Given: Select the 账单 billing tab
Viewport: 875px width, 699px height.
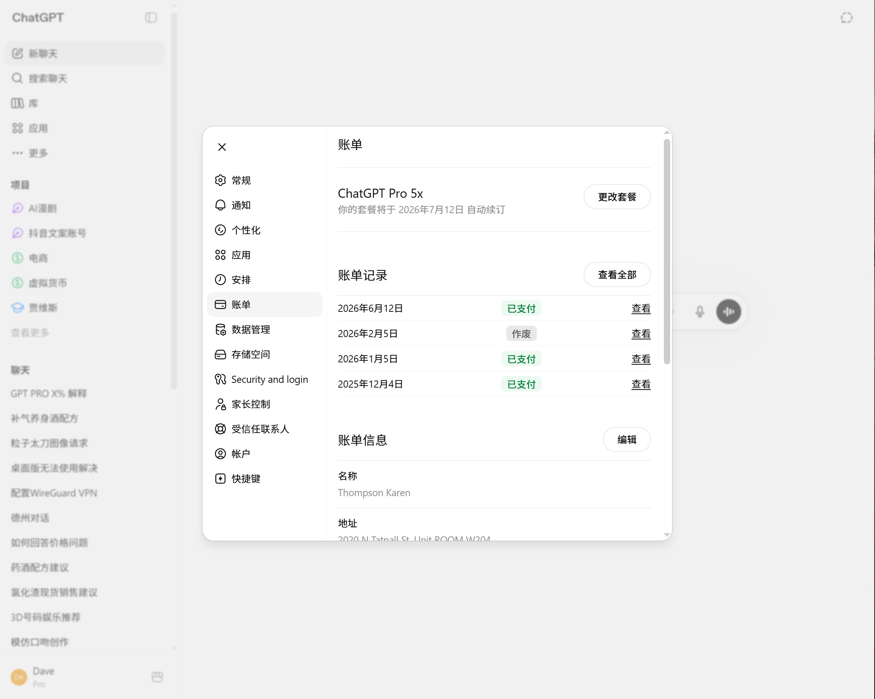Looking at the screenshot, I should [264, 304].
